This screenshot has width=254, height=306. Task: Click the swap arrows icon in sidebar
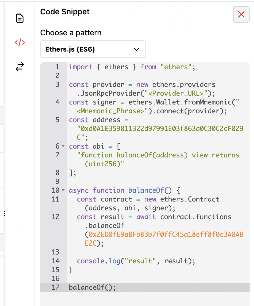pyautogui.click(x=20, y=67)
